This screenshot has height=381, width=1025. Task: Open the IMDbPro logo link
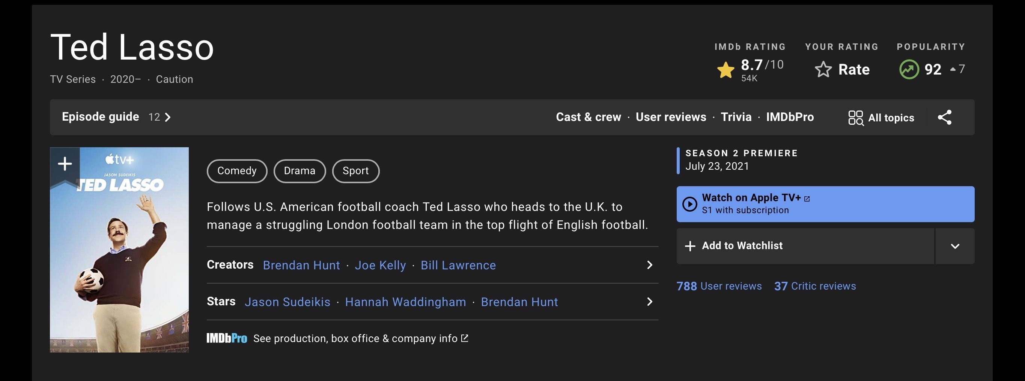[x=226, y=339]
